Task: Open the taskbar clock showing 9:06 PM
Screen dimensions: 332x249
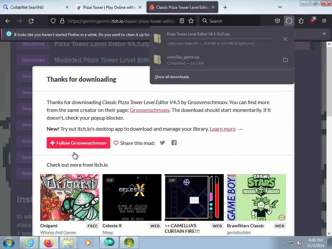Action: 315,243
